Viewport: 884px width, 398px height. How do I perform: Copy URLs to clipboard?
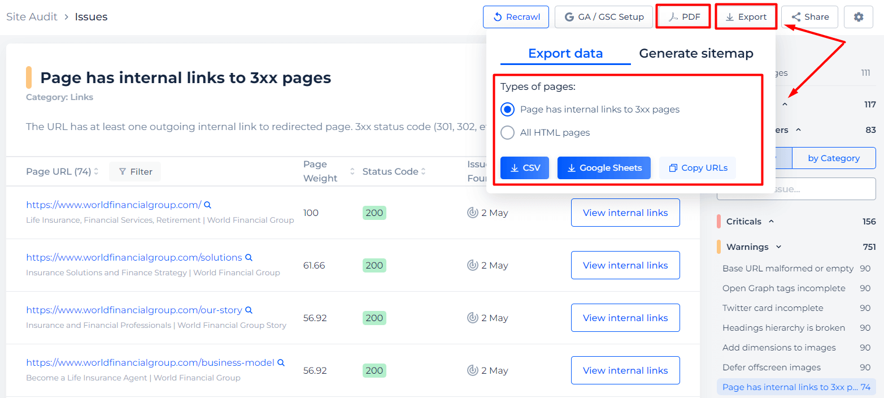(698, 168)
